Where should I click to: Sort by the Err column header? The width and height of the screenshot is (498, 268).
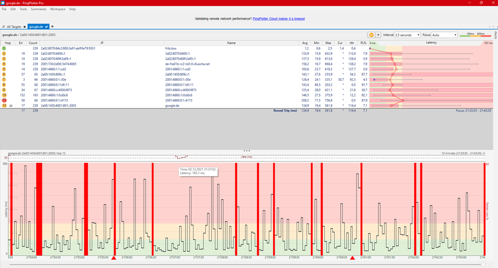[21, 43]
